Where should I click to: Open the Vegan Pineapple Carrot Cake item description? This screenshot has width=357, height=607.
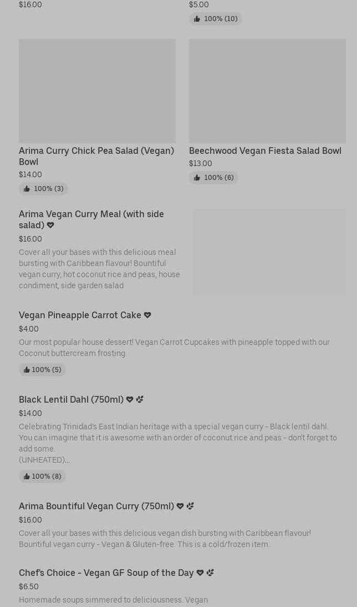[174, 348]
